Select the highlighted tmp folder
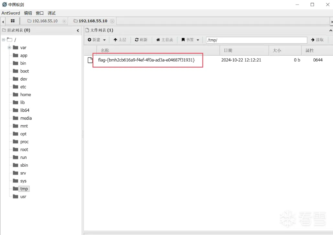333x235 pixels. [24, 189]
